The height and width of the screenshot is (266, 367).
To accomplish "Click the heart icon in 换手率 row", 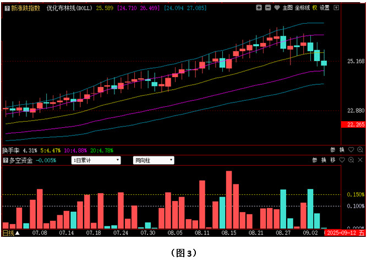I will 351,150.
